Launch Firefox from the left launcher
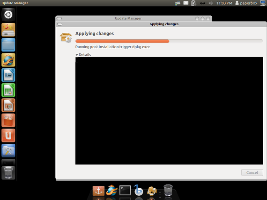 click(8, 60)
